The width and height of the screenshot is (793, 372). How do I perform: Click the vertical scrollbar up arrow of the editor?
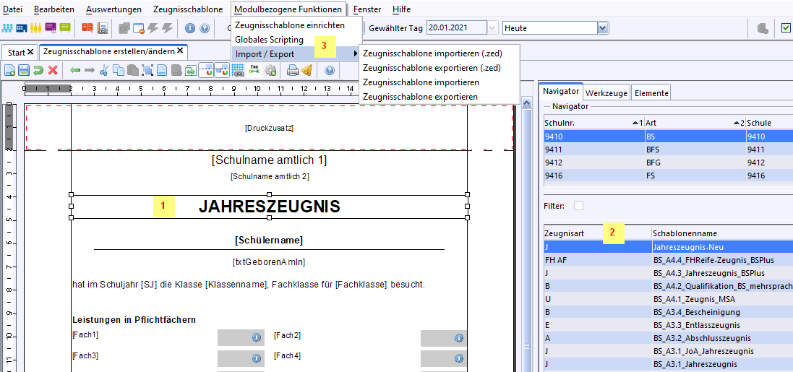point(526,103)
